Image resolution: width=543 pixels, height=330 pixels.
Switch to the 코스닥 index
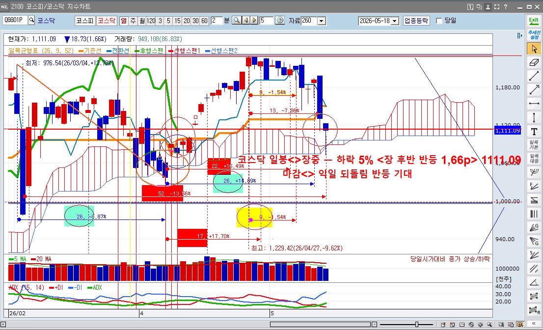click(x=107, y=21)
